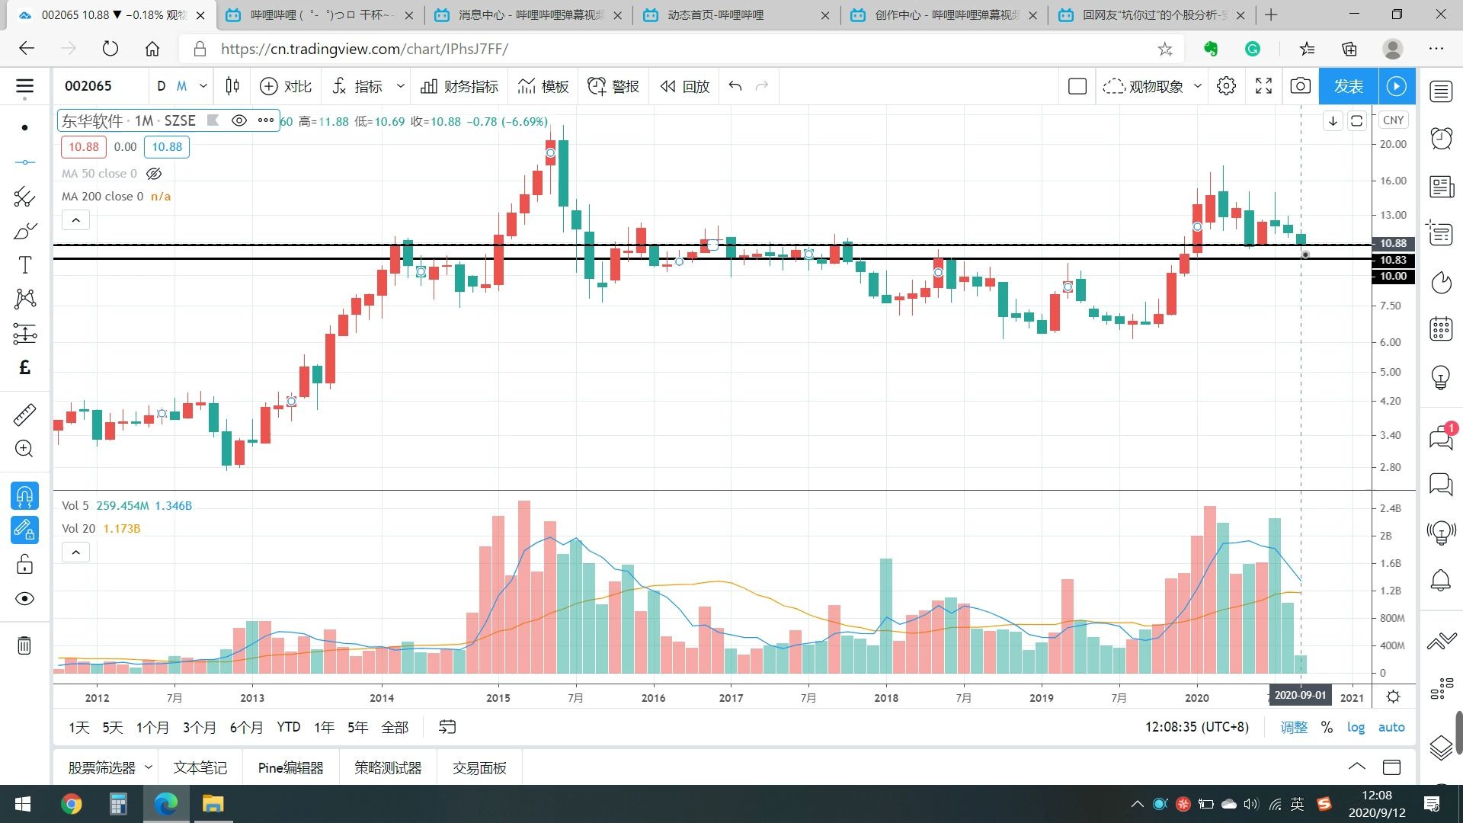Open the TradingView hamburger menu
Image resolution: width=1463 pixels, height=823 pixels.
coord(24,86)
